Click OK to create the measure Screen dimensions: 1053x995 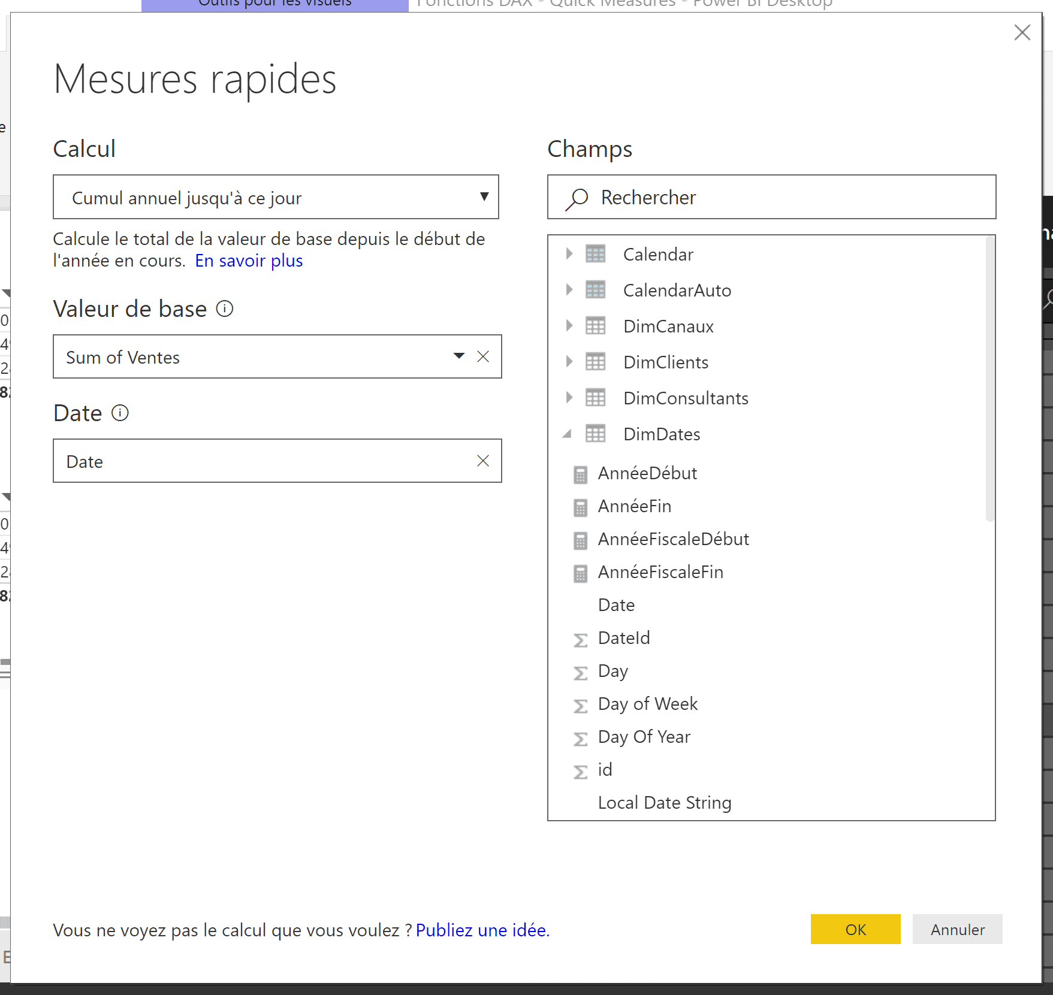click(x=855, y=929)
